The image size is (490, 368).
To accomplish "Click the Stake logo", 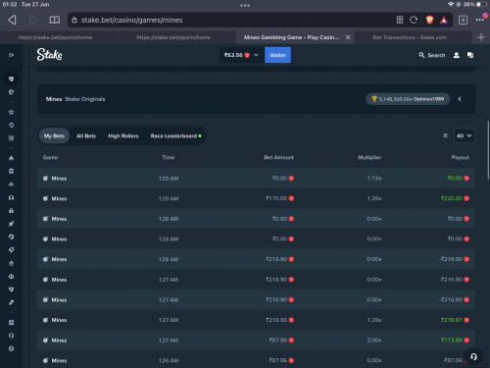I will [49, 55].
